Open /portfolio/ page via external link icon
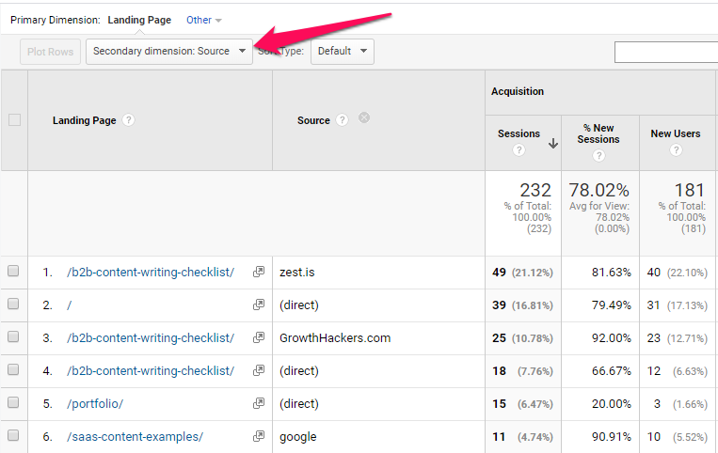The width and height of the screenshot is (718, 453). [259, 404]
